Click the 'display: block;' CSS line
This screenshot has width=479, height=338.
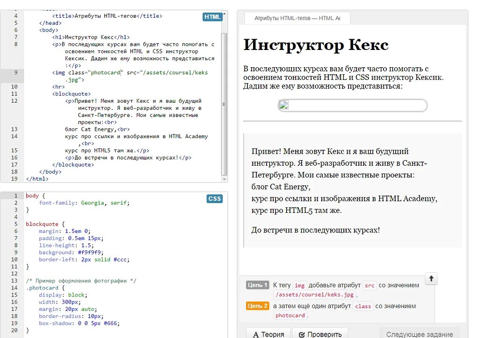(x=63, y=295)
